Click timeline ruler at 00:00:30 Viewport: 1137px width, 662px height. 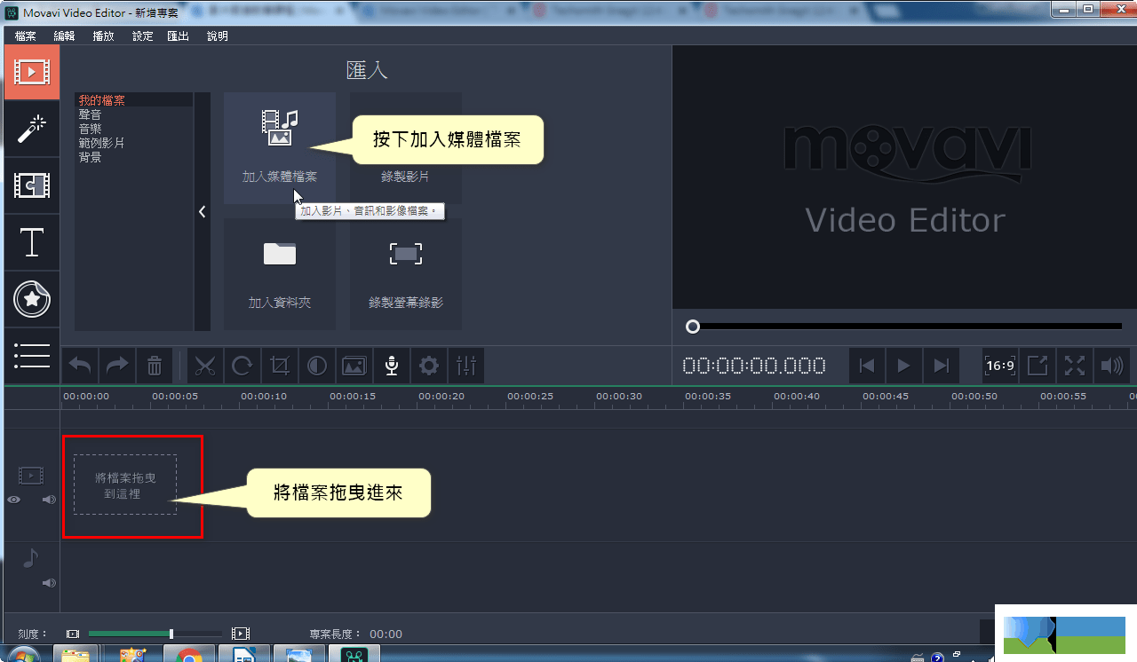tap(619, 397)
